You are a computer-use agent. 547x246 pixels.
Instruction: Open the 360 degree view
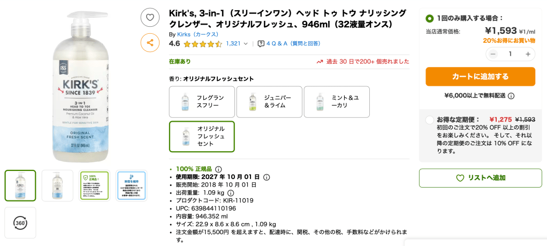tap(20, 222)
